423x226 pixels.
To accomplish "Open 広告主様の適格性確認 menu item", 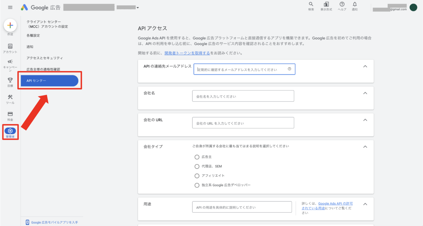I will coord(43,69).
